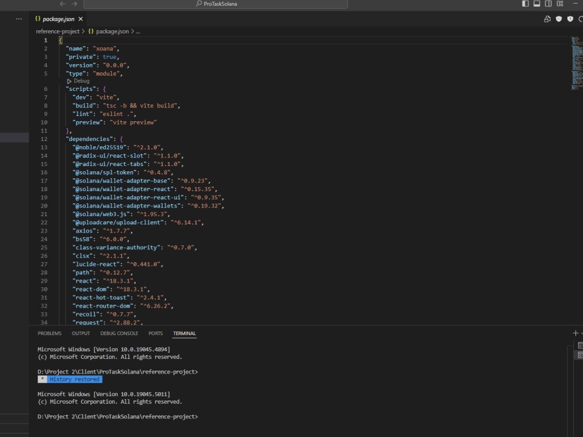Select the first terminal instance icon

tap(580, 346)
